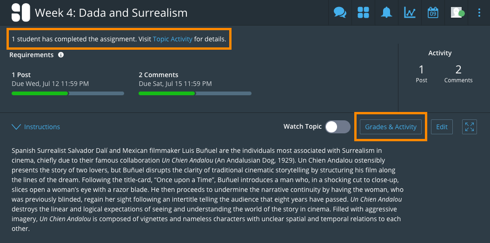The height and width of the screenshot is (243, 490).
Task: Click the Grades & Activity button
Action: [x=391, y=127]
